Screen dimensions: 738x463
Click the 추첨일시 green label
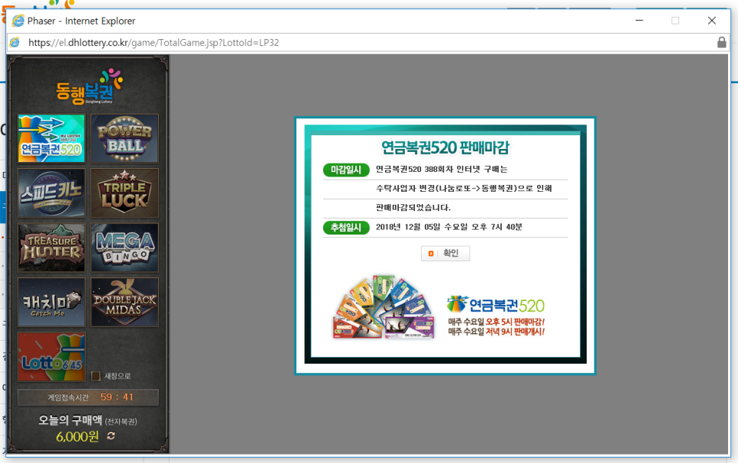[346, 227]
